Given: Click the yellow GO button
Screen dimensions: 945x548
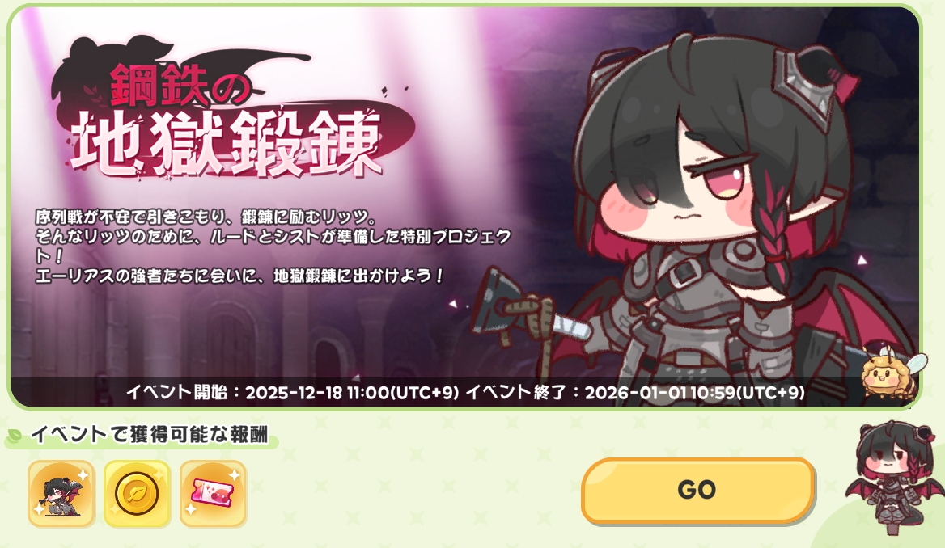Looking at the screenshot, I should coord(698,490).
